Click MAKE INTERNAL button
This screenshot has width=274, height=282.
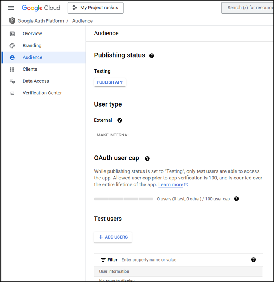click(113, 135)
